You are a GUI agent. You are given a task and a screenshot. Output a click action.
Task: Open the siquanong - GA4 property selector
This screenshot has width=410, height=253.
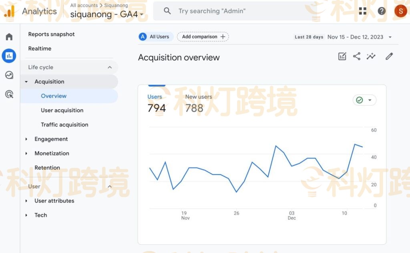[x=107, y=14]
